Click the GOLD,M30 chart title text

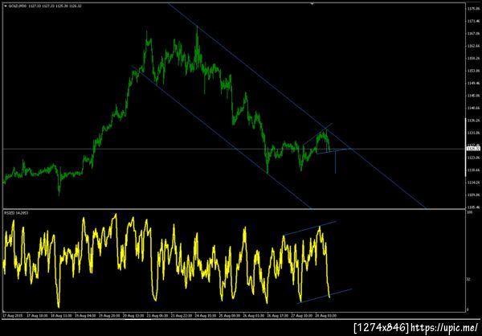[18, 6]
